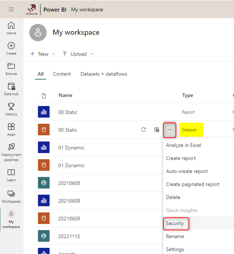Open the Learn book icon in the sidebar

(11, 175)
